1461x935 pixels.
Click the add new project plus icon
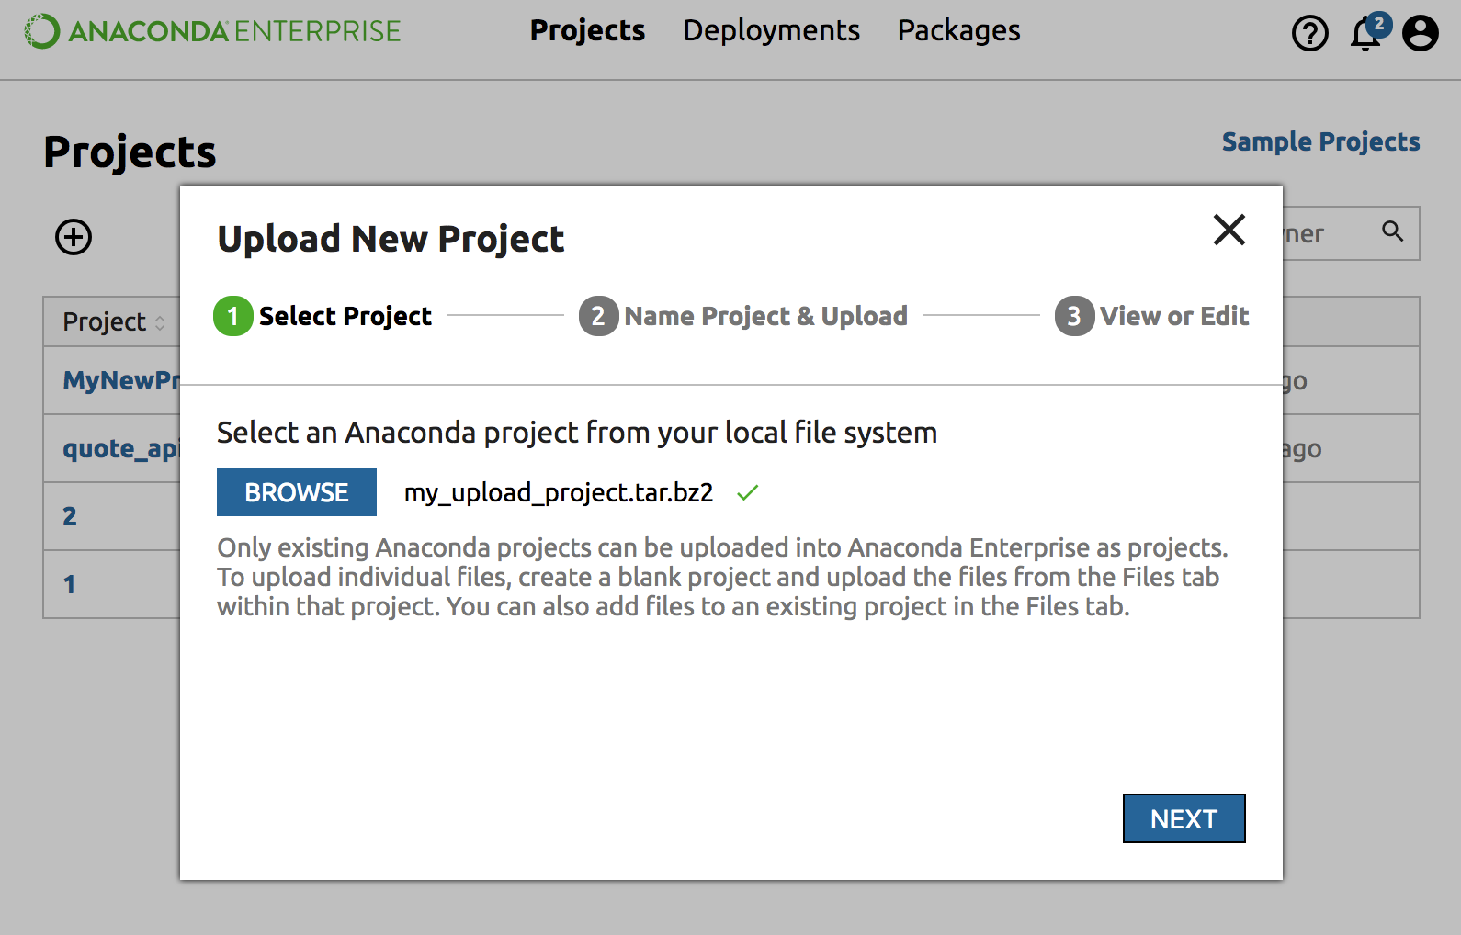pyautogui.click(x=74, y=237)
